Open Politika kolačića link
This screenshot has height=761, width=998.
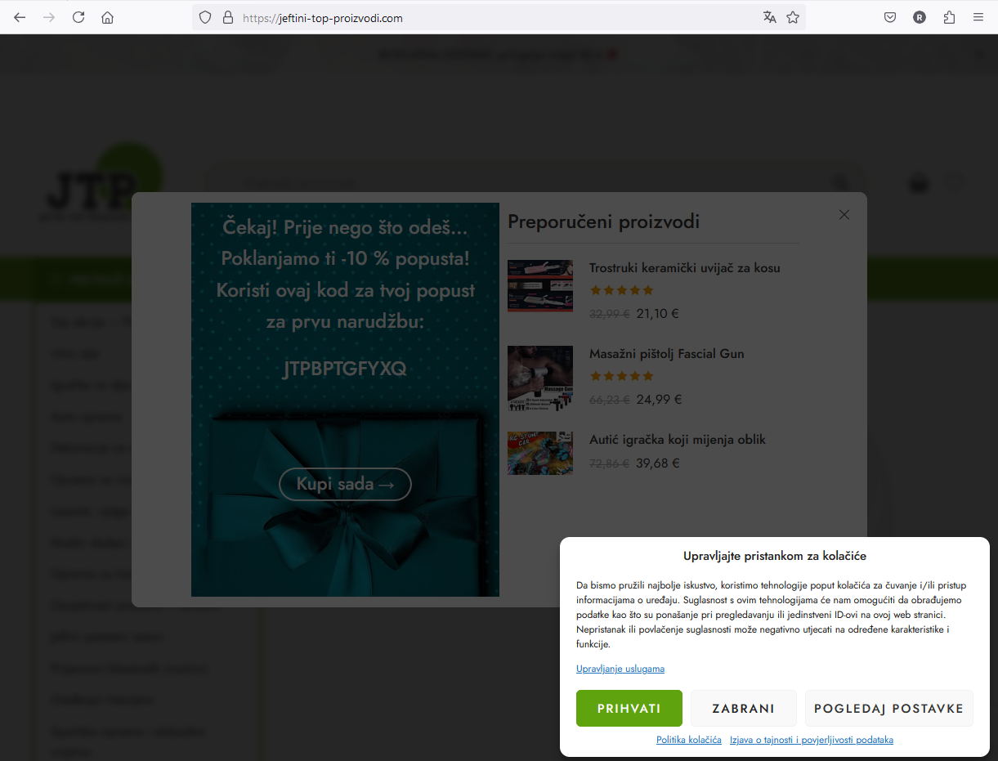pos(689,740)
